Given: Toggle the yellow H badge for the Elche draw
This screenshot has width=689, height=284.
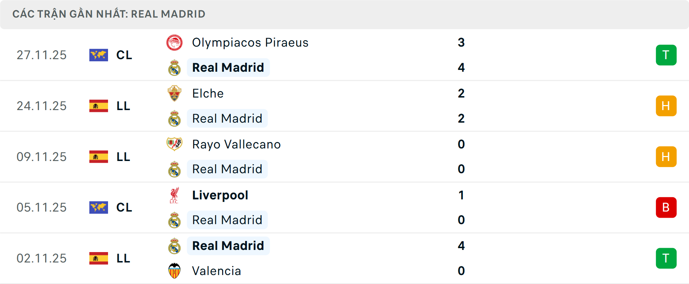Looking at the screenshot, I should [666, 106].
